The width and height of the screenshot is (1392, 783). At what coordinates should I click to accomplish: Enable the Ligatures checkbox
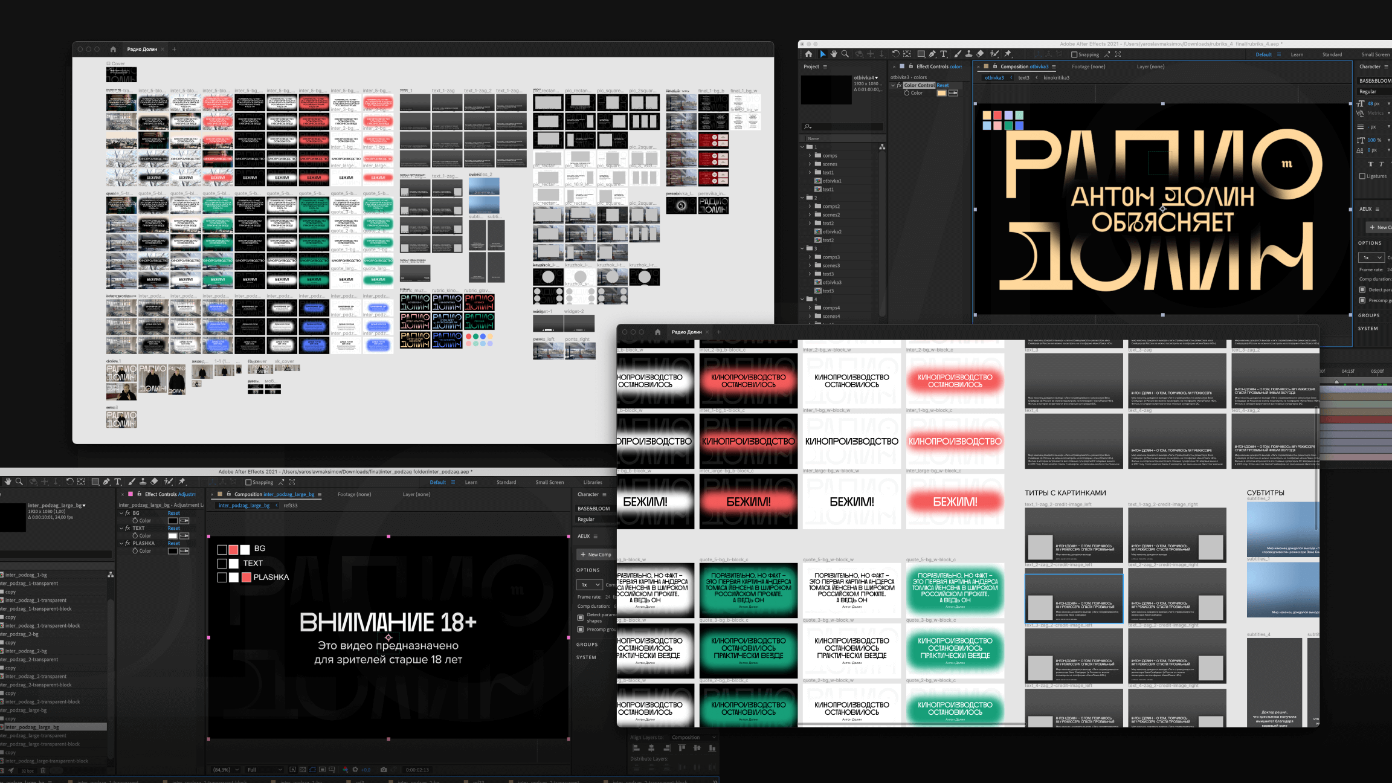click(x=1362, y=176)
